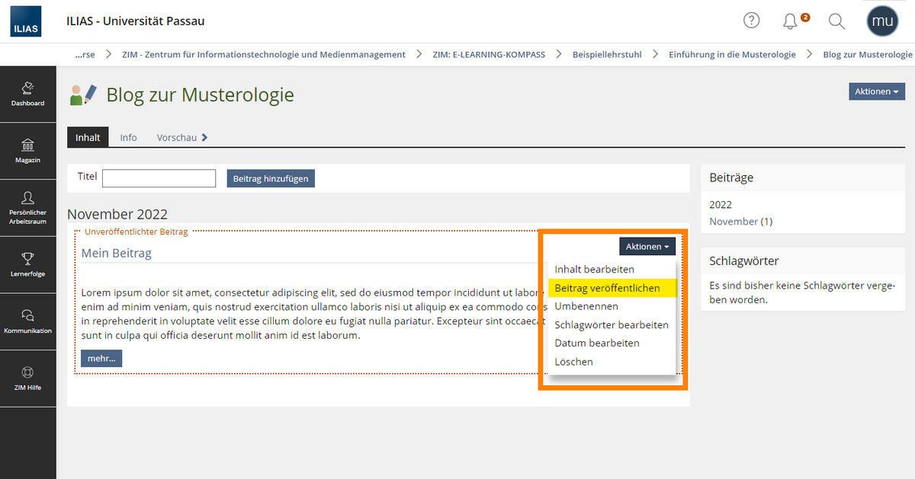Click the ILIAS logo
This screenshot has height=479, width=915.
tap(26, 22)
